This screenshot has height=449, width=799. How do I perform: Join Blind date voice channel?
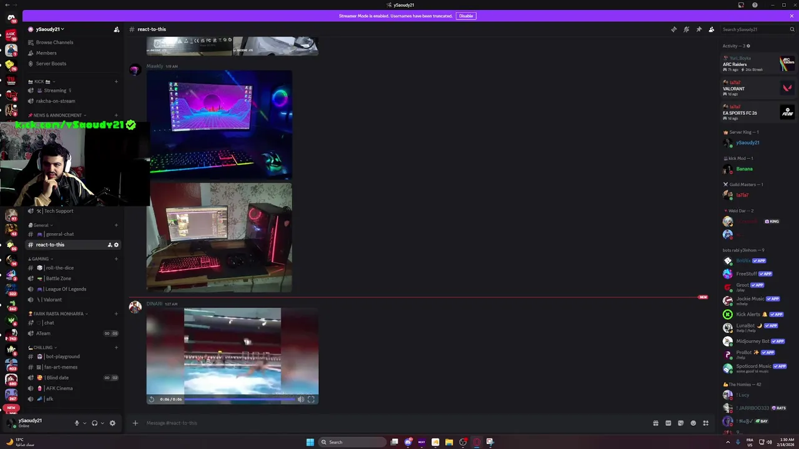click(x=73, y=377)
